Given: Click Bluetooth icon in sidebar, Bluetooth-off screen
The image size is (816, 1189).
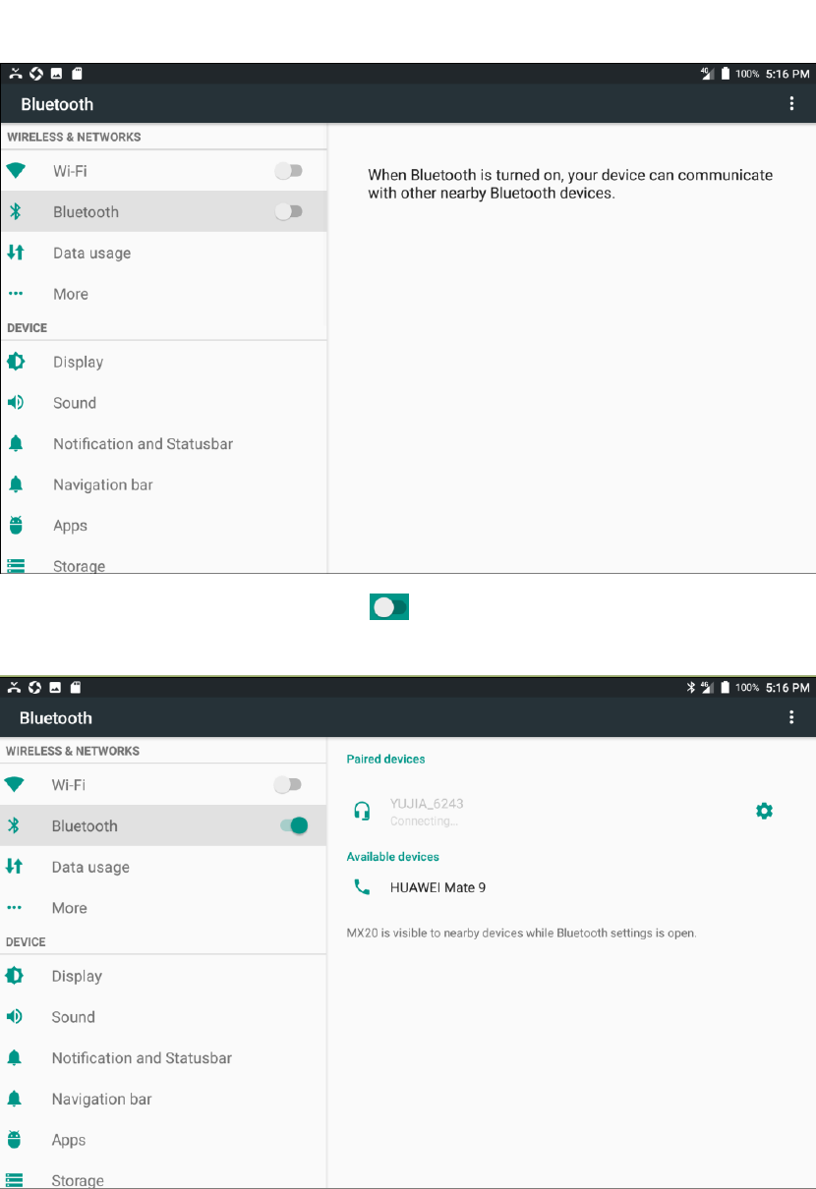Looking at the screenshot, I should click(16, 211).
